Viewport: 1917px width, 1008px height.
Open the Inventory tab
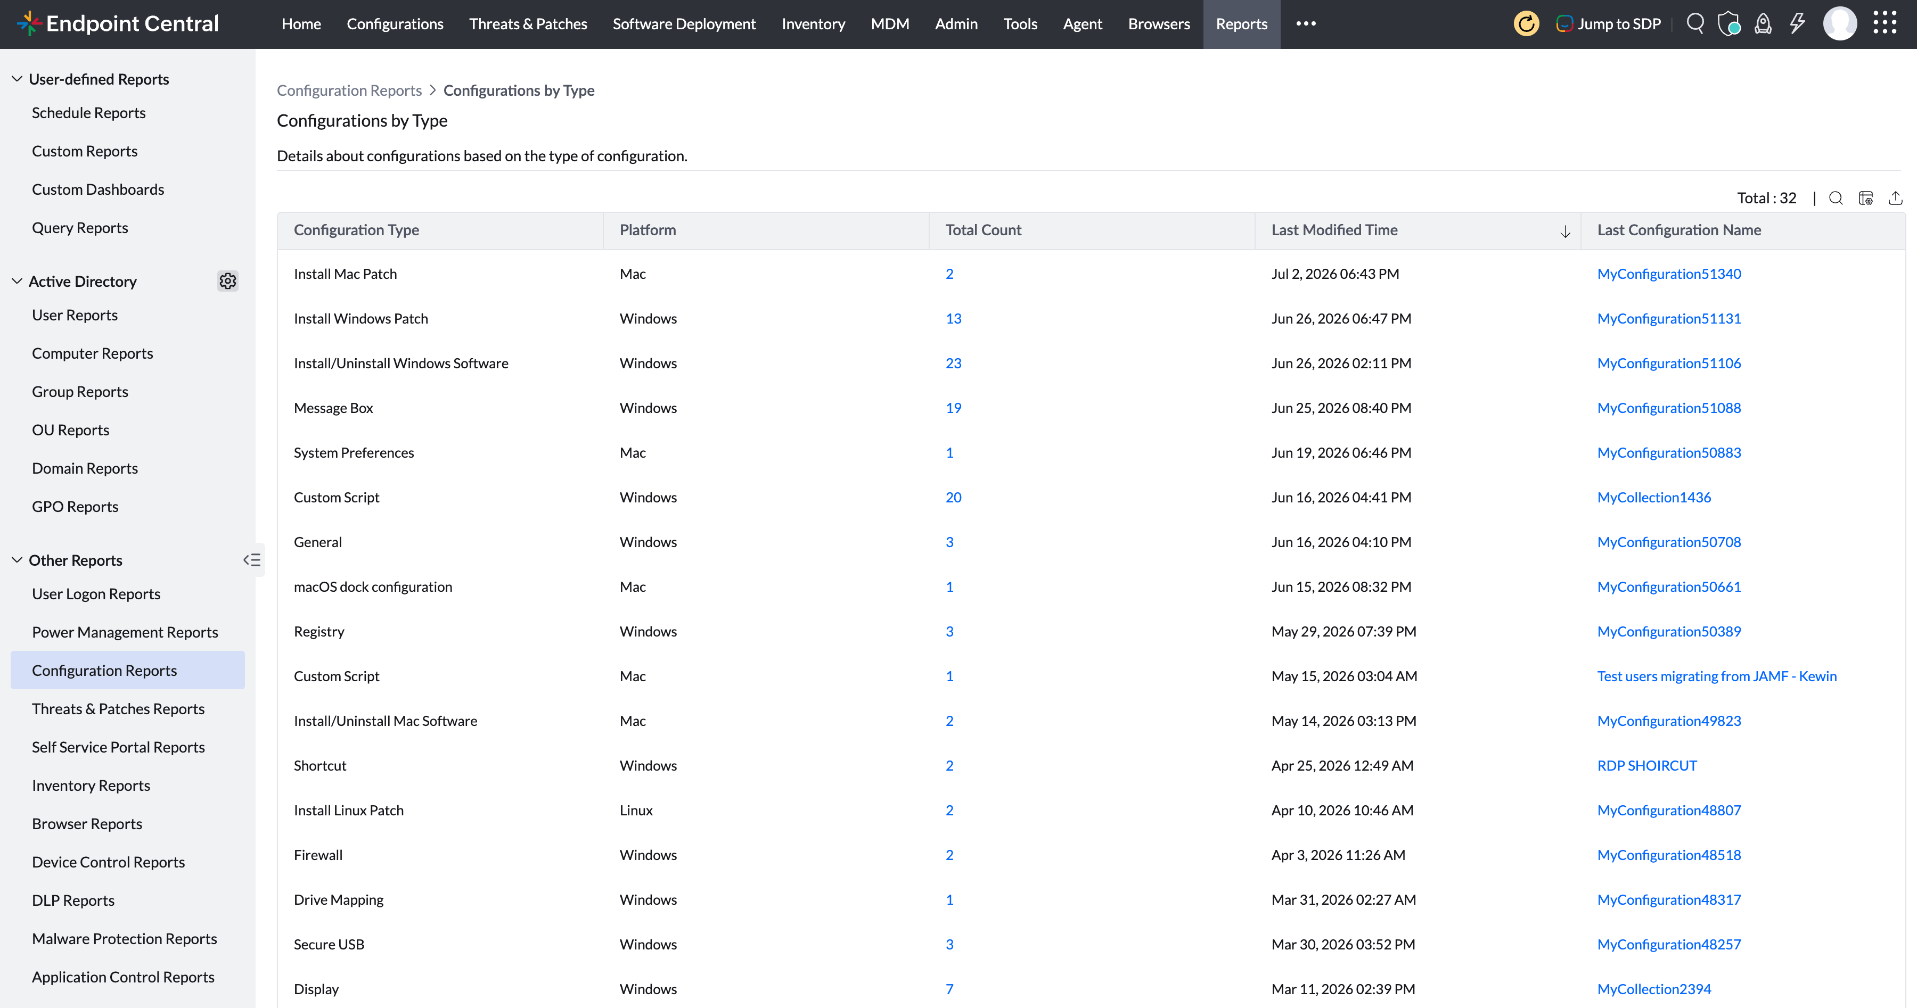[813, 24]
